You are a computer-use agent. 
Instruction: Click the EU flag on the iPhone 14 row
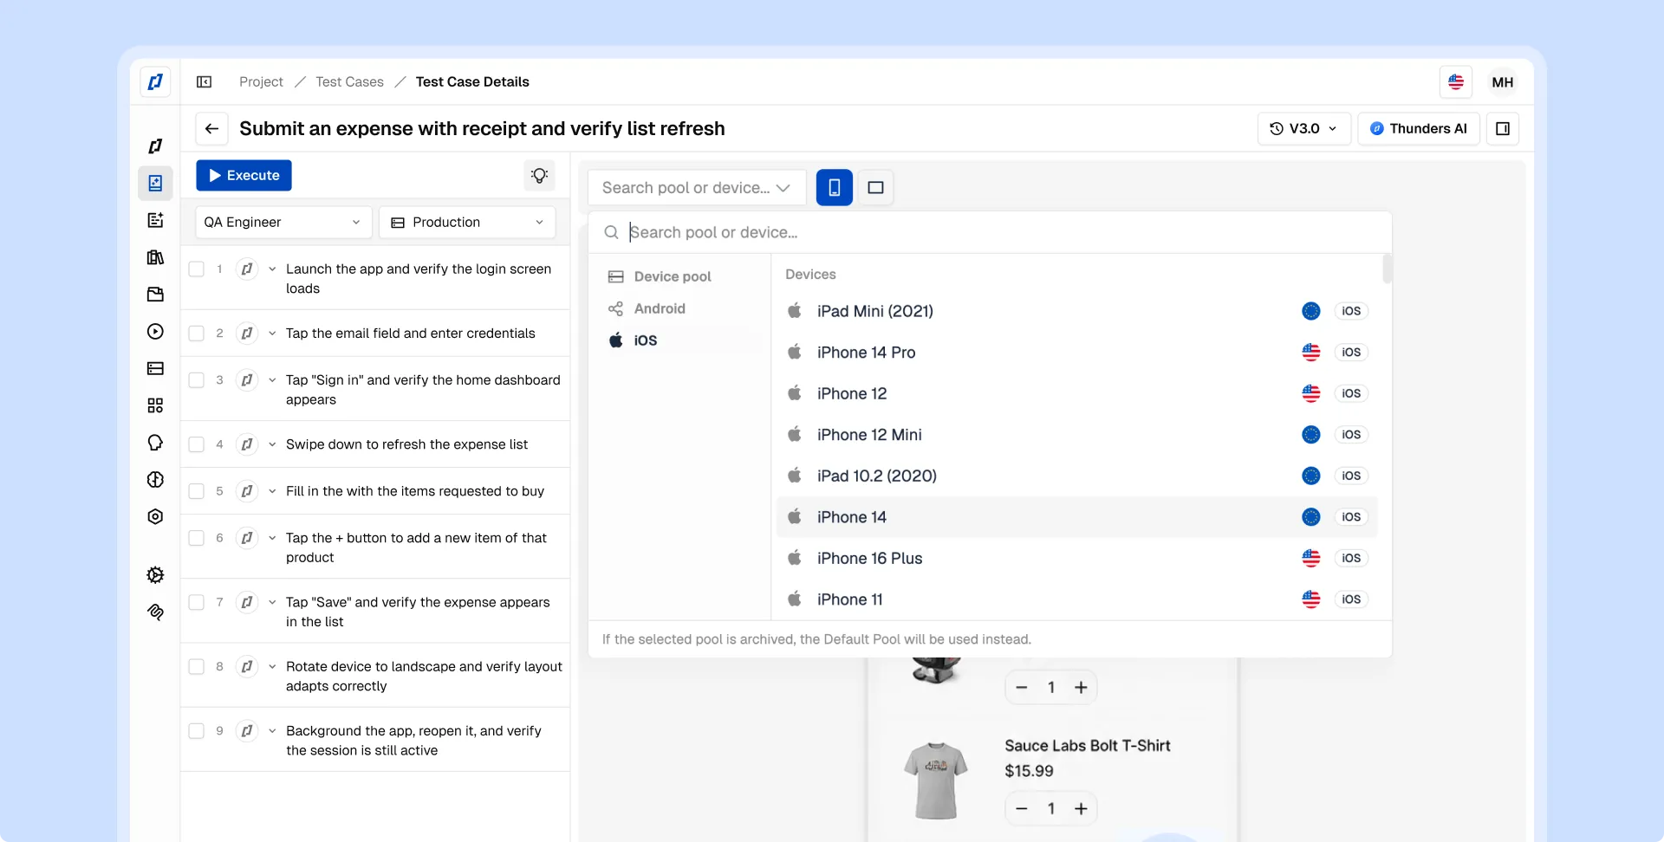click(1311, 517)
